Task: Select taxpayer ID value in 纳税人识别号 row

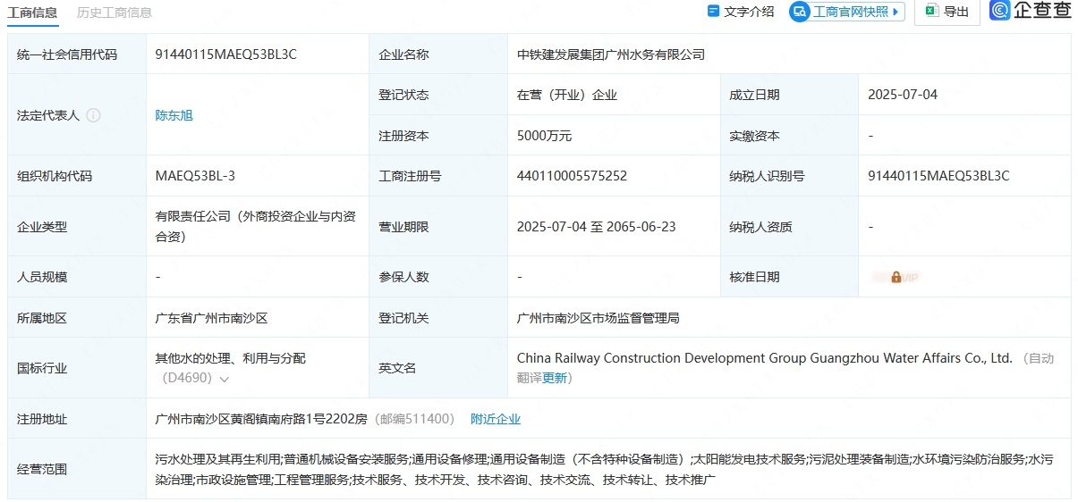Action: click(938, 176)
